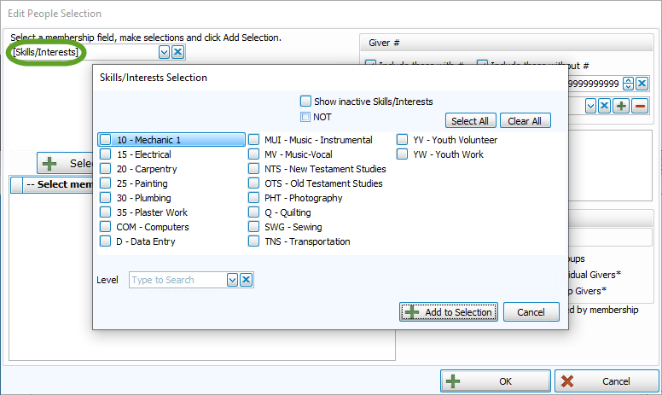Check PHT - Photography option
Screen dimensions: 662x395
click(253, 198)
